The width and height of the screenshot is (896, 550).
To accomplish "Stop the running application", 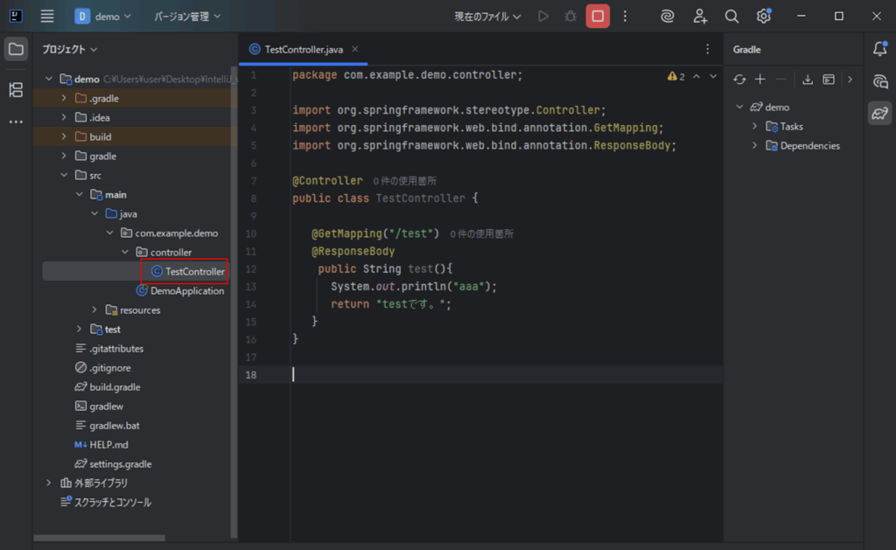I will pos(598,16).
